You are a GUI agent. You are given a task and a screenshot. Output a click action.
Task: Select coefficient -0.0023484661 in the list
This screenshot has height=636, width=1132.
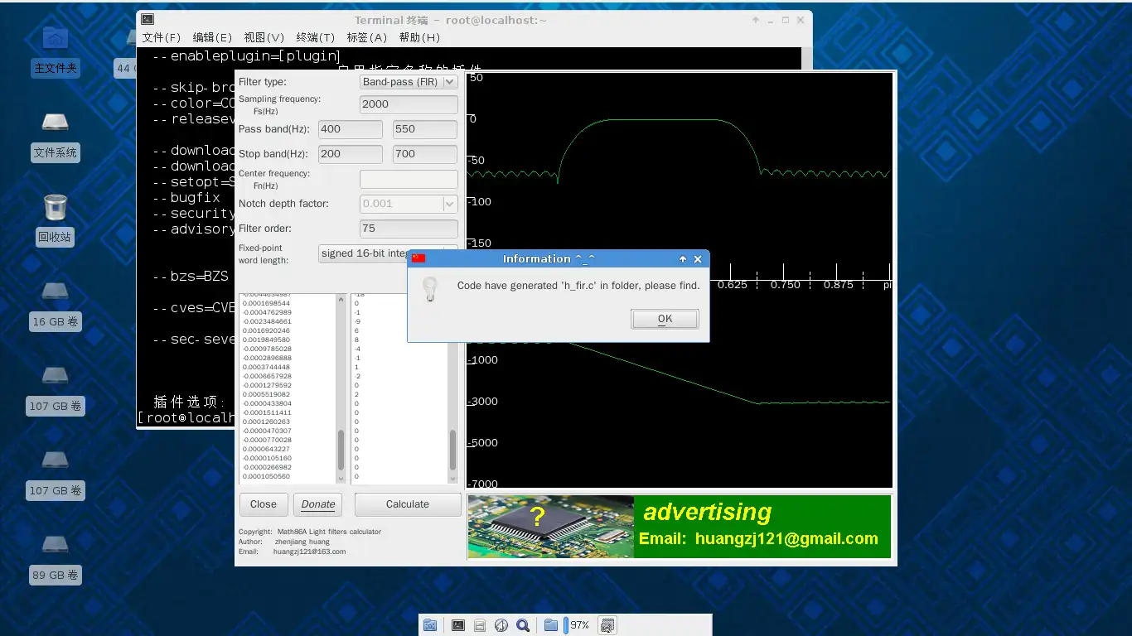(266, 321)
